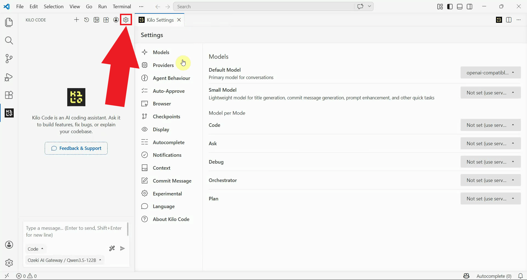Image resolution: width=527 pixels, height=280 pixels.
Task: Open Providers settings section
Action: coord(163,65)
